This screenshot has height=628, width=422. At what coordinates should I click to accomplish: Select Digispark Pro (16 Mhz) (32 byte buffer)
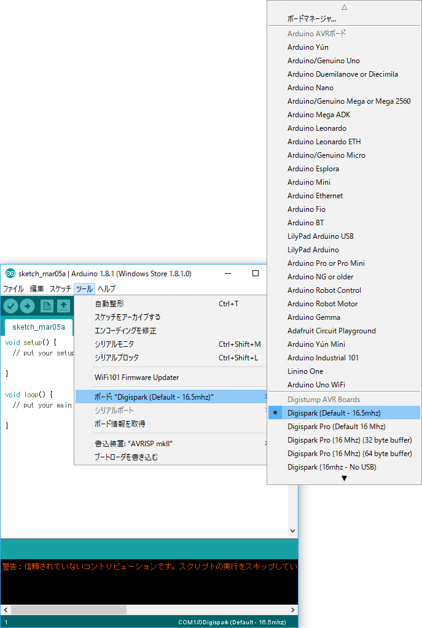(344, 440)
